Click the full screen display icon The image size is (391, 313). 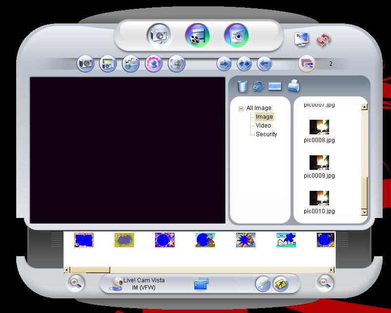point(301,39)
